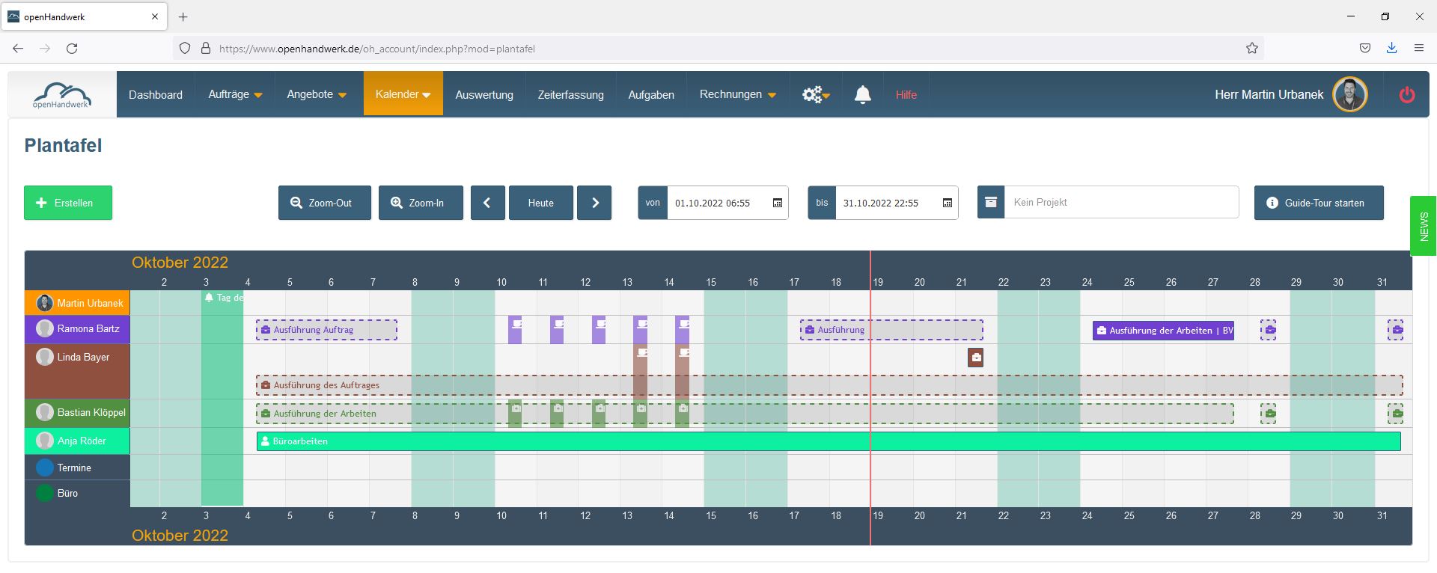The image size is (1437, 573).
Task: Click Linda Bayer's brown briefcase event on day 21
Action: [x=975, y=358]
